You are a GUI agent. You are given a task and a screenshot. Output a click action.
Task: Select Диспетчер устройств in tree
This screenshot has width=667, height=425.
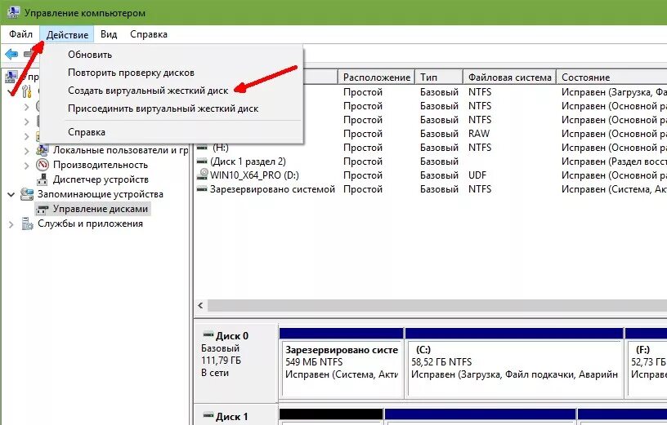point(101,179)
